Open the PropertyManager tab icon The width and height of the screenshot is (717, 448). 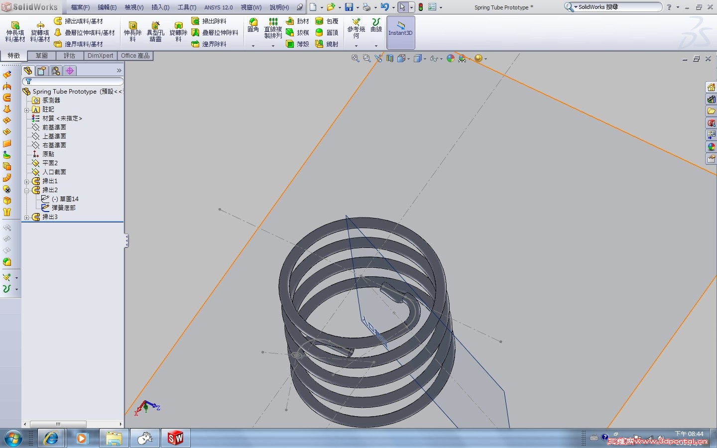click(42, 71)
